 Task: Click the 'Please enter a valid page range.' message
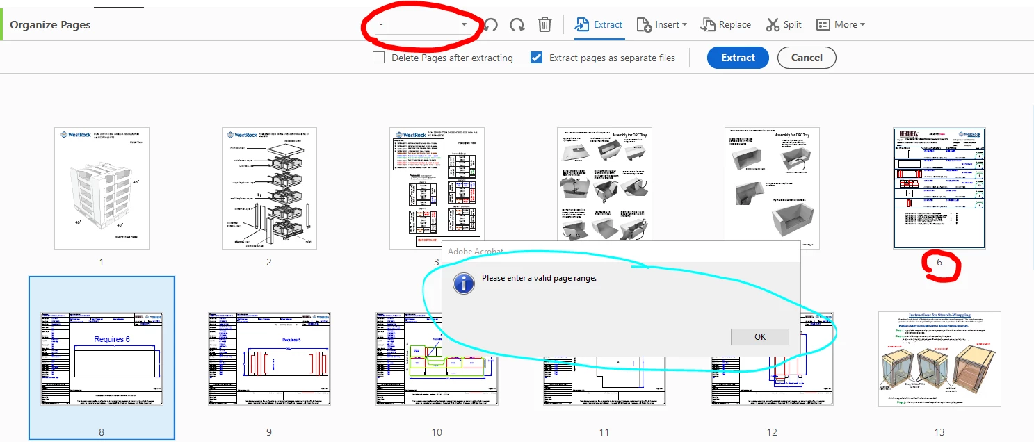click(539, 278)
